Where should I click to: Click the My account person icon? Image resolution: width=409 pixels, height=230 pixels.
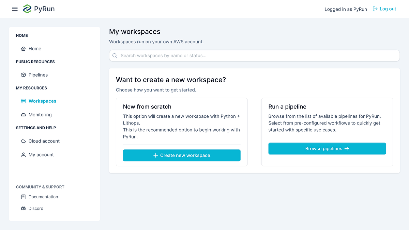pos(23,154)
